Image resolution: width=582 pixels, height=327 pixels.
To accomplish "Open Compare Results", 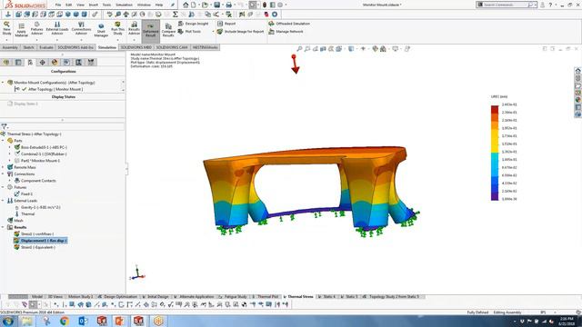I will (x=168, y=30).
